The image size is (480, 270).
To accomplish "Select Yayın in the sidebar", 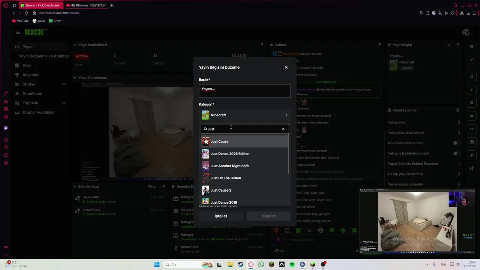I will pos(41,46).
